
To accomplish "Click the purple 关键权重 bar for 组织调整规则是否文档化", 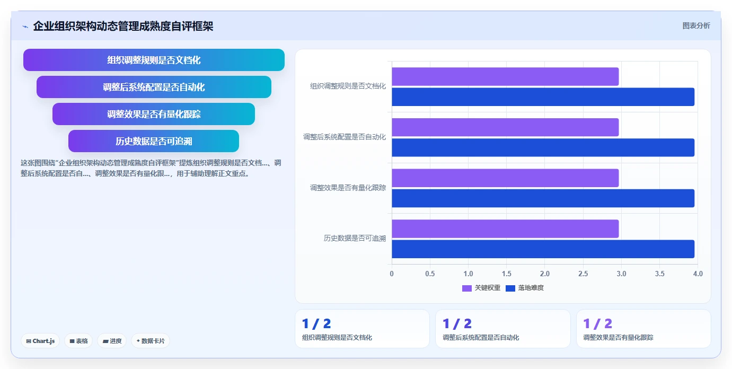I will (x=505, y=76).
